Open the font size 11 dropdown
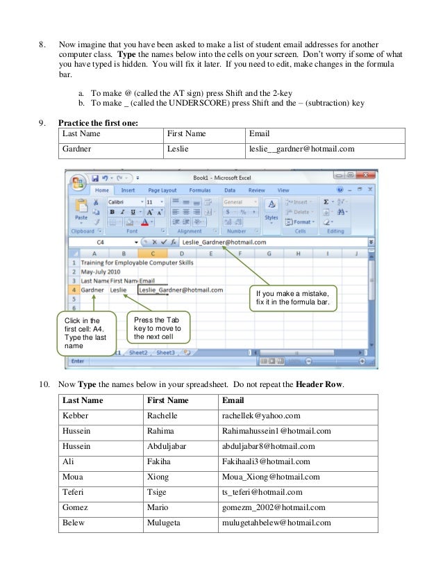This screenshot has width=443, height=574. point(162,202)
